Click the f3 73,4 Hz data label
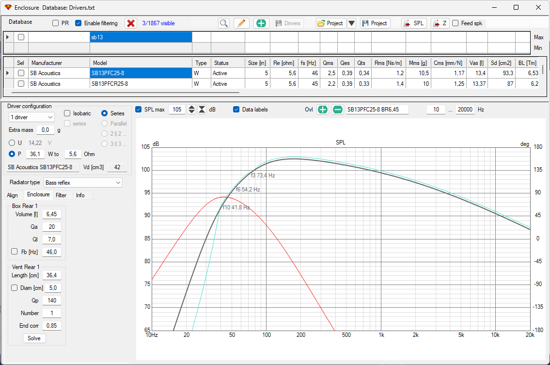The width and height of the screenshot is (550, 365). (263, 175)
